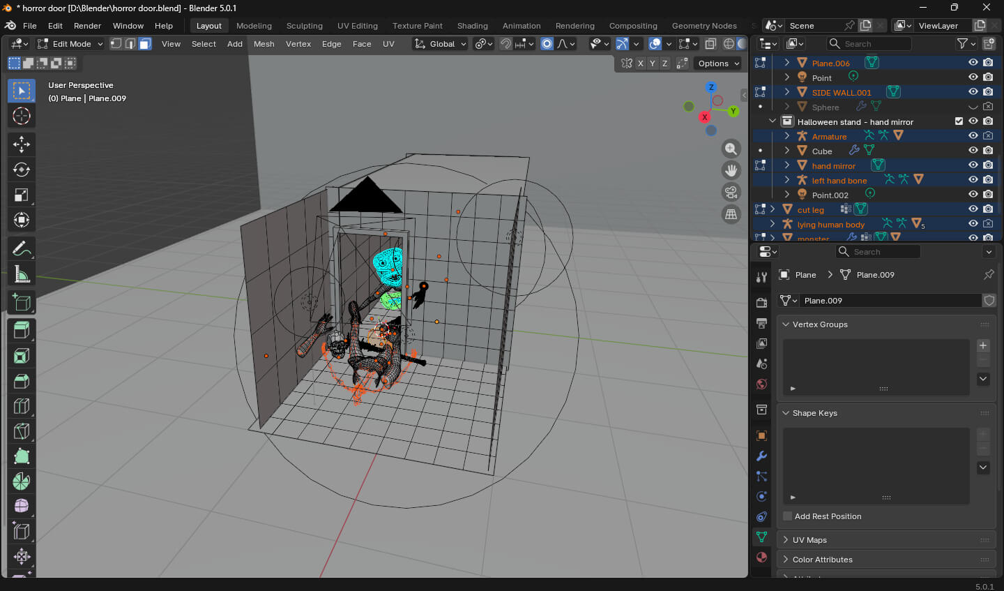Click the outliner Search field

pos(869,44)
